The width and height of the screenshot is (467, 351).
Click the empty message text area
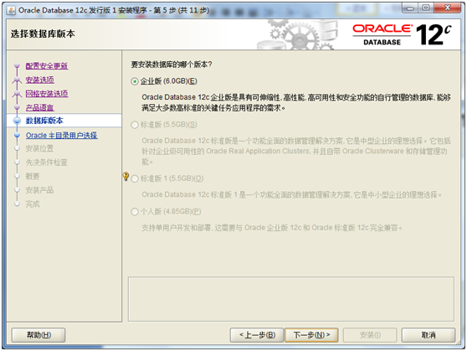(291, 299)
